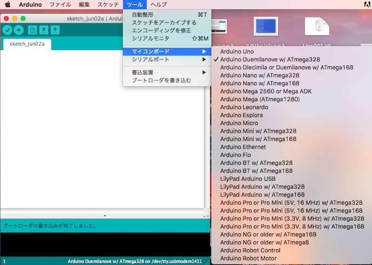
Task: Open the Apple menu
Action: click(7, 5)
